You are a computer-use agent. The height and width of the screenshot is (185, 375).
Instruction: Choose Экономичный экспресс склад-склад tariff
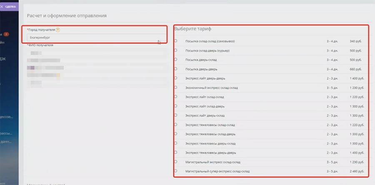(x=175, y=87)
